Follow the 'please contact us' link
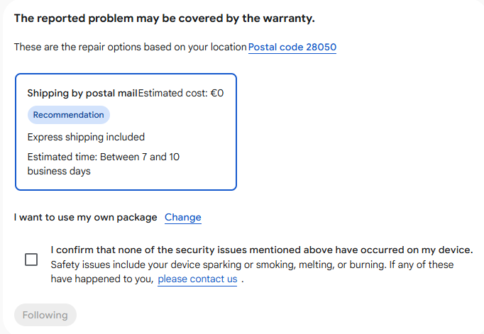484x334 pixels. pos(197,279)
